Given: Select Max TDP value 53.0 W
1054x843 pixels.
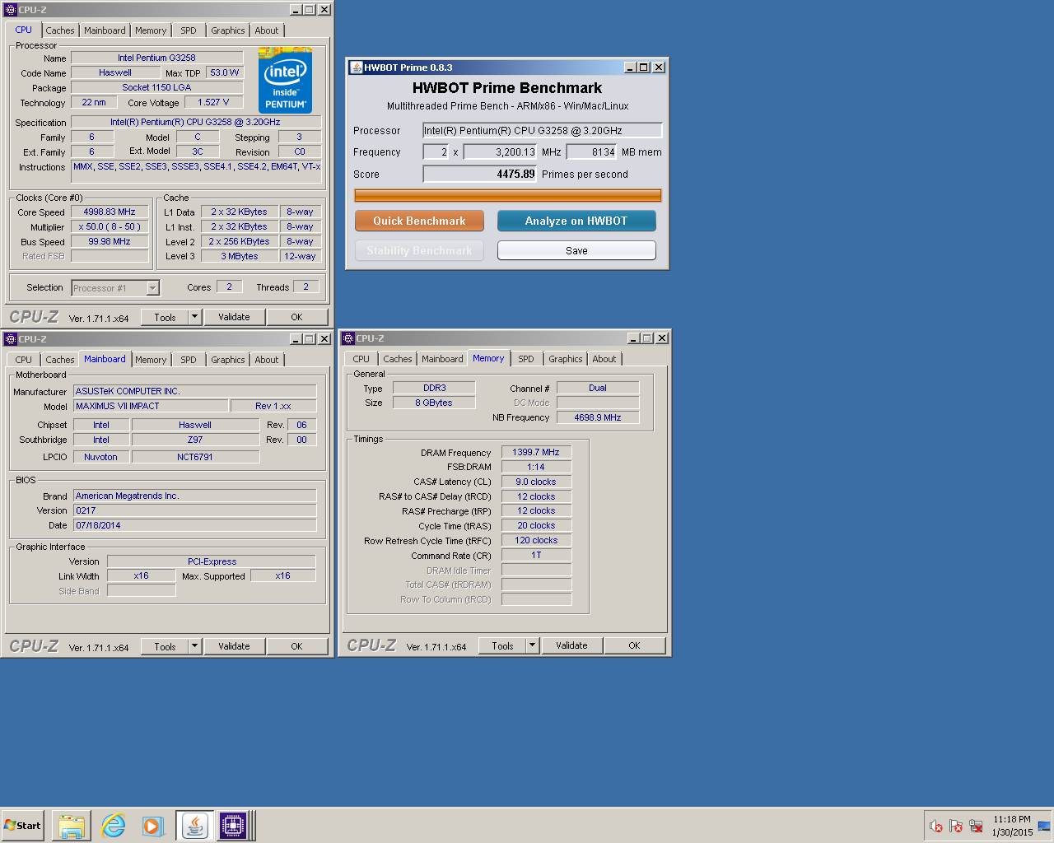Looking at the screenshot, I should coord(225,72).
